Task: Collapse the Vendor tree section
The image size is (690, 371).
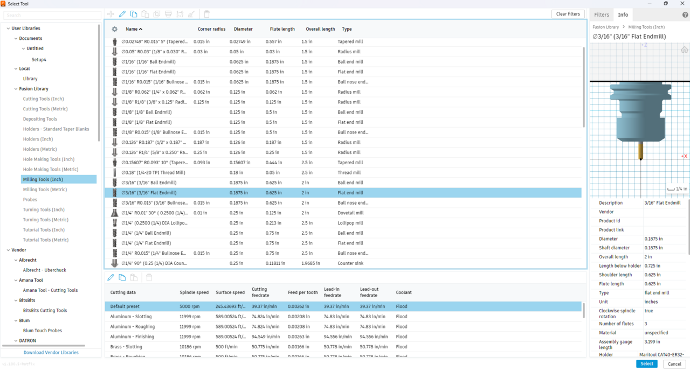Action: (x=8, y=250)
